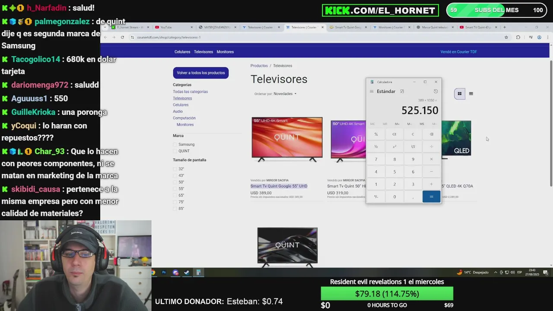The height and width of the screenshot is (311, 553).
Task: Tick the 65" screen size checkbox
Action: pos(175,196)
